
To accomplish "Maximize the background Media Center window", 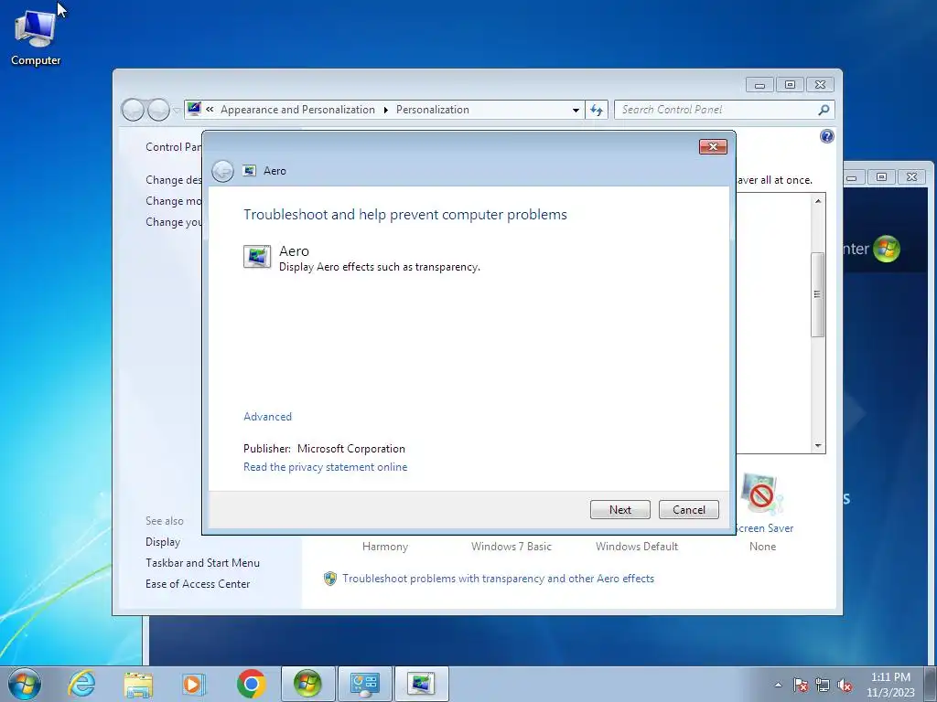I will [x=881, y=176].
